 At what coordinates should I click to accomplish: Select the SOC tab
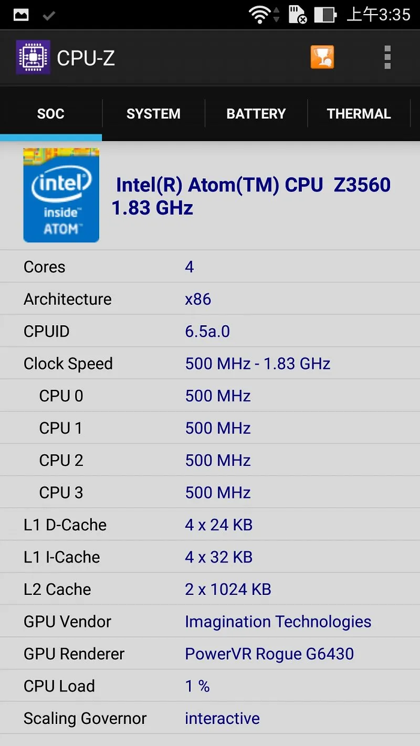coord(51,114)
